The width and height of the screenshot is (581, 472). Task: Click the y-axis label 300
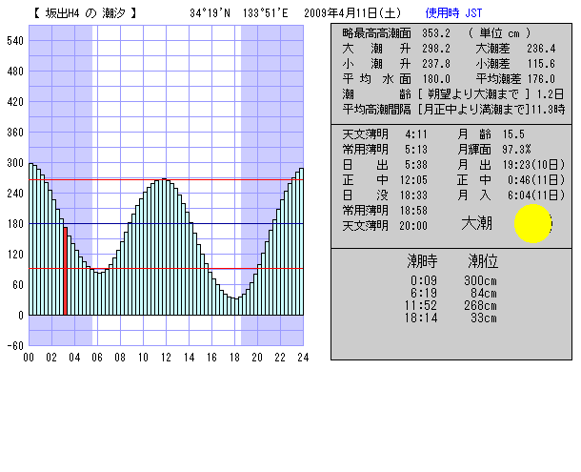(15, 163)
